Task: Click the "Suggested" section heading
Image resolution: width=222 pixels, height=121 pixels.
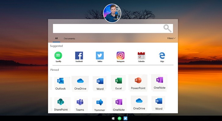Action: pos(56,46)
